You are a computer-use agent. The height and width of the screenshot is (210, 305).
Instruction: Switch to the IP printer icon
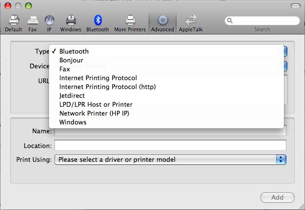49,20
